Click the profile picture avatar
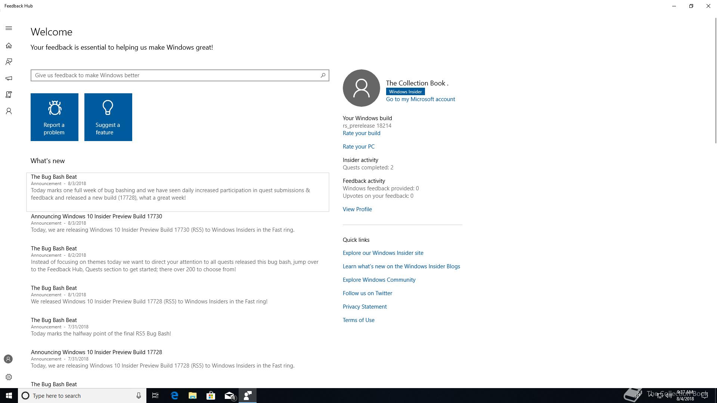This screenshot has width=717, height=403. click(361, 88)
